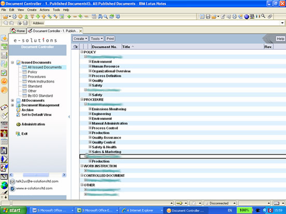Image resolution: width=286 pixels, height=214 pixels.
Task: Click the Administration icon in the navigator
Action: point(18,124)
